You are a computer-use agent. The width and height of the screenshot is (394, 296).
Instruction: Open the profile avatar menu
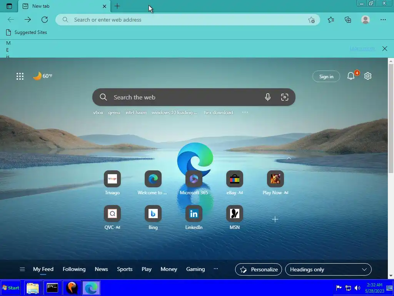(x=366, y=20)
